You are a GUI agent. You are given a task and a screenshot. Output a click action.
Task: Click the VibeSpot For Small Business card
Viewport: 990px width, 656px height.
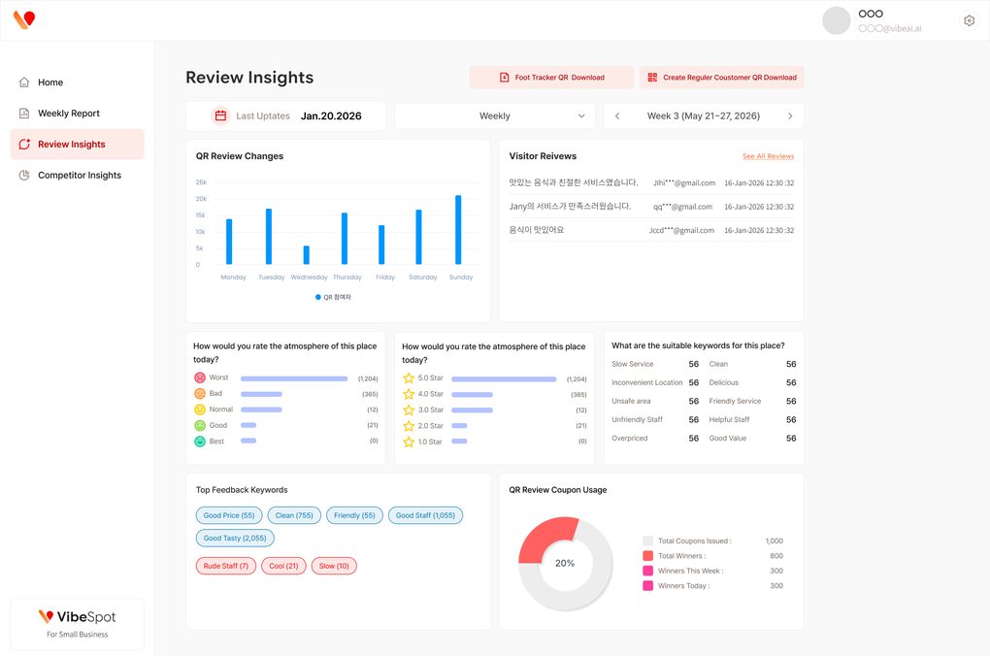click(x=77, y=624)
